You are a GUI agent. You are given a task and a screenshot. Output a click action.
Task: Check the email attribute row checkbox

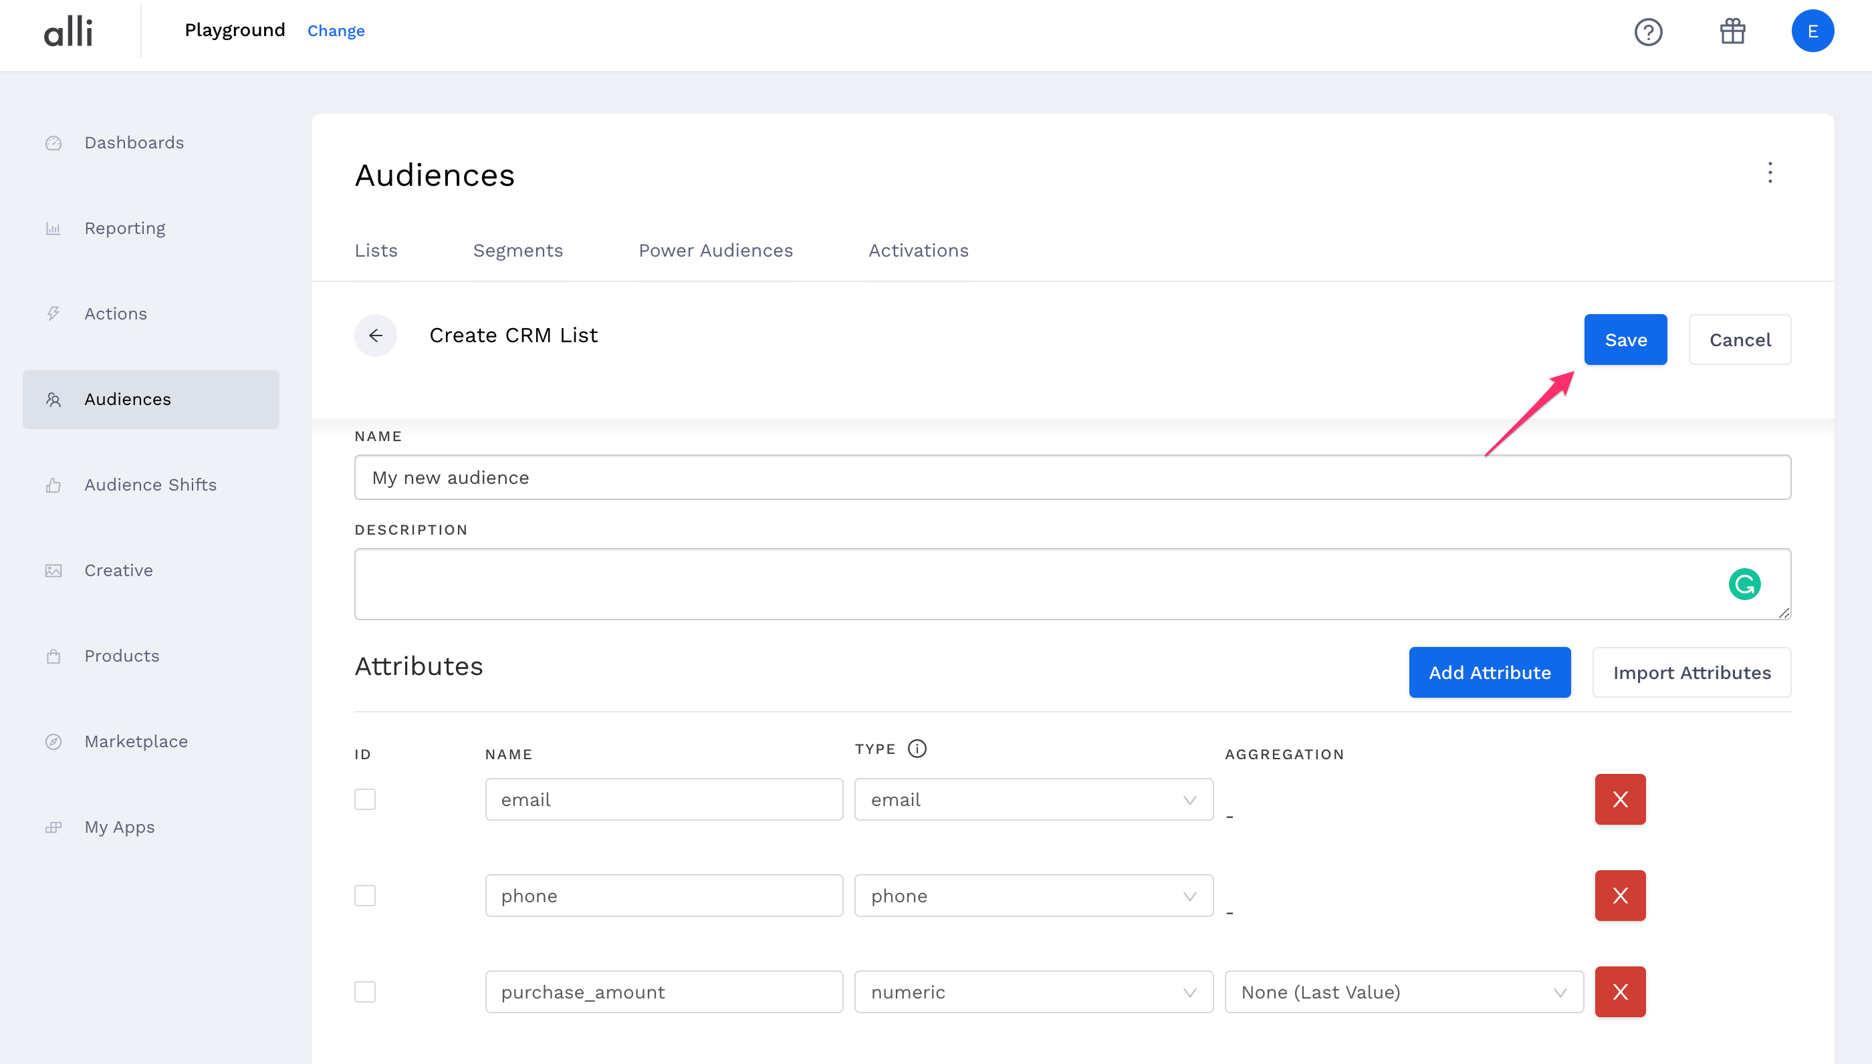365,799
